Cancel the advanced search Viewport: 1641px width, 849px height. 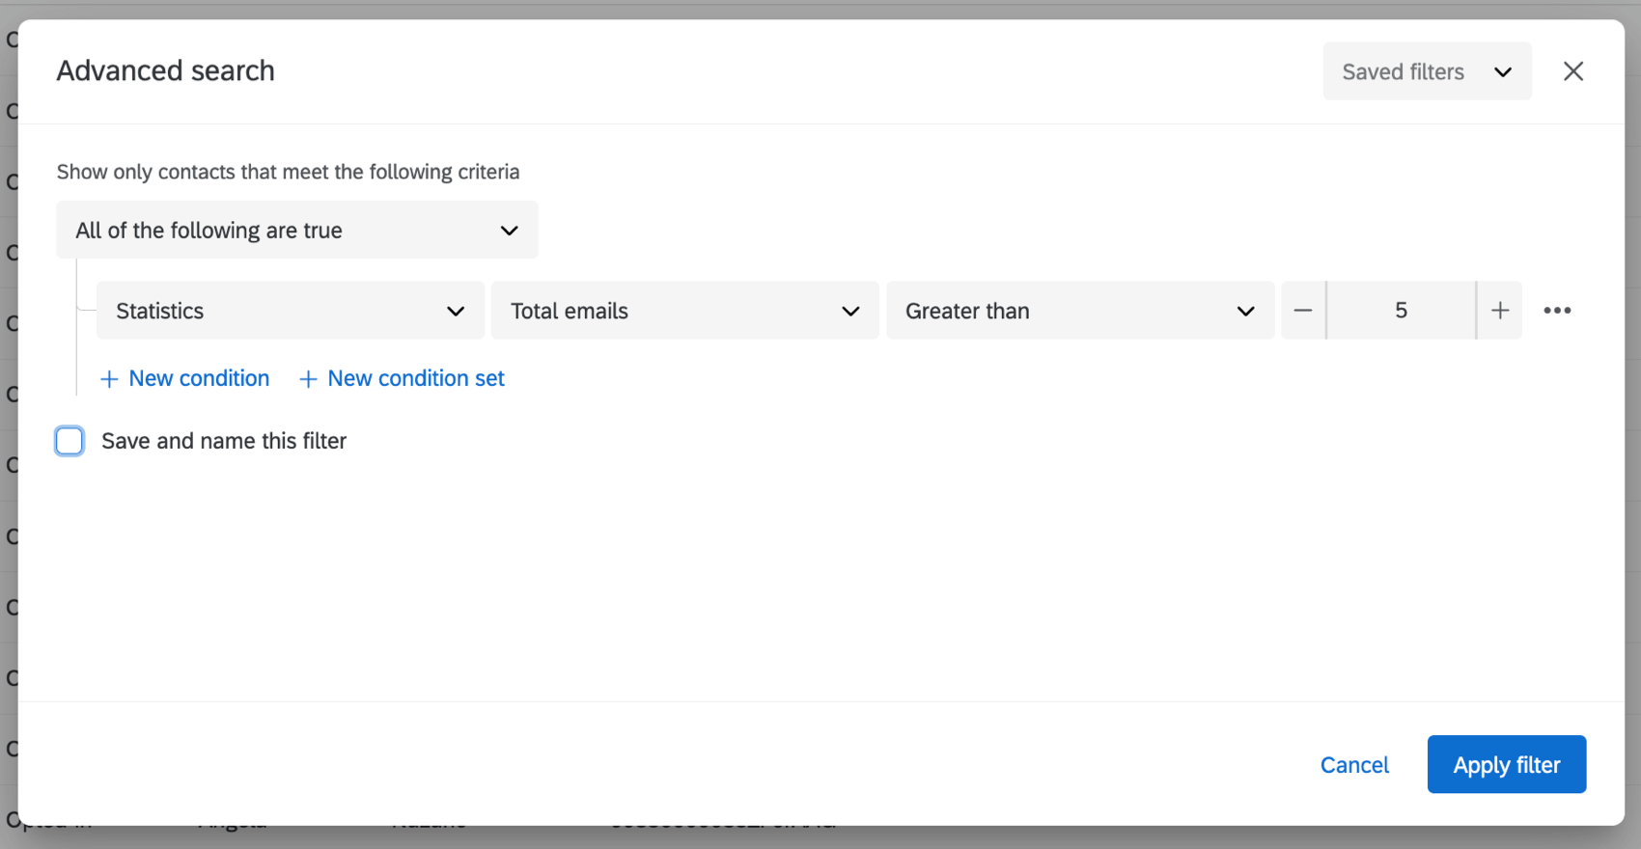coord(1354,765)
